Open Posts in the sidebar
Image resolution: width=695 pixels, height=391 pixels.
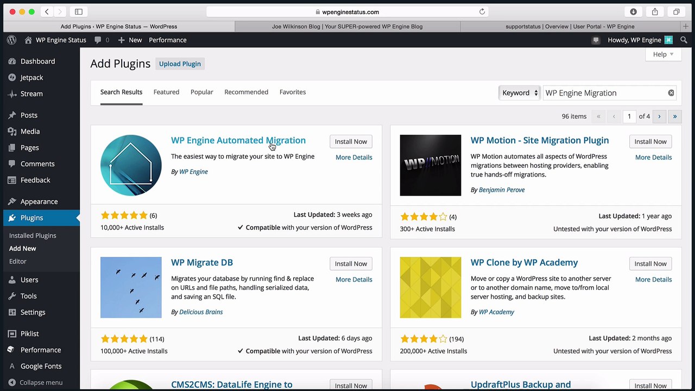point(29,115)
